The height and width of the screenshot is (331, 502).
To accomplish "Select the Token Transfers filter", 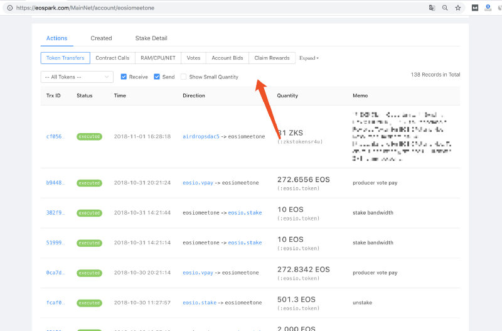I will 65,58.
